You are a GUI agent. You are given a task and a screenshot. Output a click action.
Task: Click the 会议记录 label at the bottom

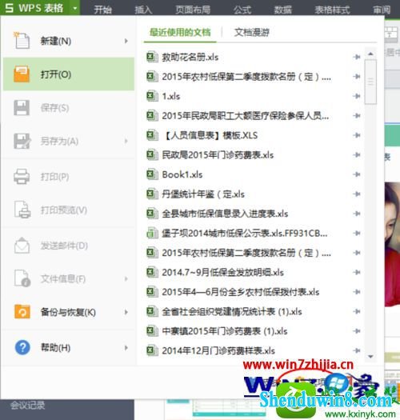(x=27, y=406)
